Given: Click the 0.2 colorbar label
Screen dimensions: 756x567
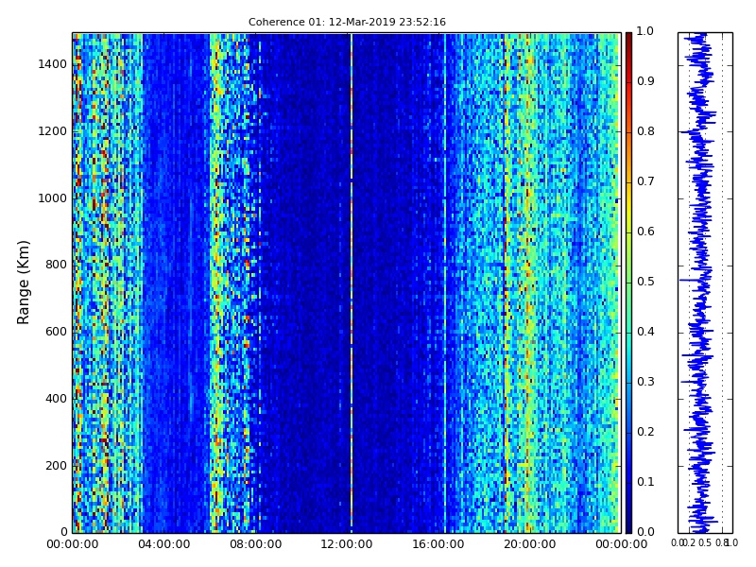Looking at the screenshot, I should [x=645, y=432].
